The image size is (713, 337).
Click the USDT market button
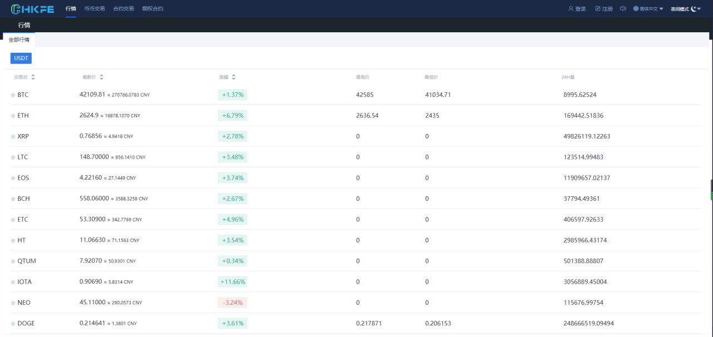21,58
